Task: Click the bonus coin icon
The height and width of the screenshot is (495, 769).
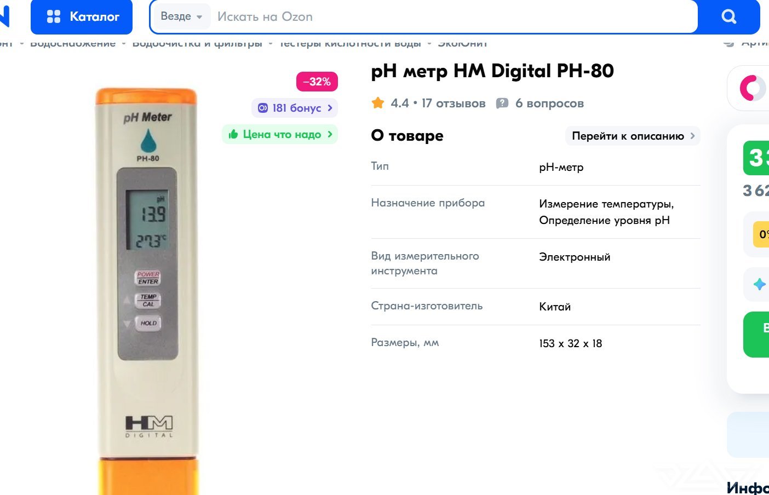Action: (263, 108)
